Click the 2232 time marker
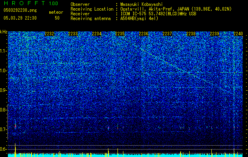Viewport: 248px width, 157px height. [x=50, y=34]
